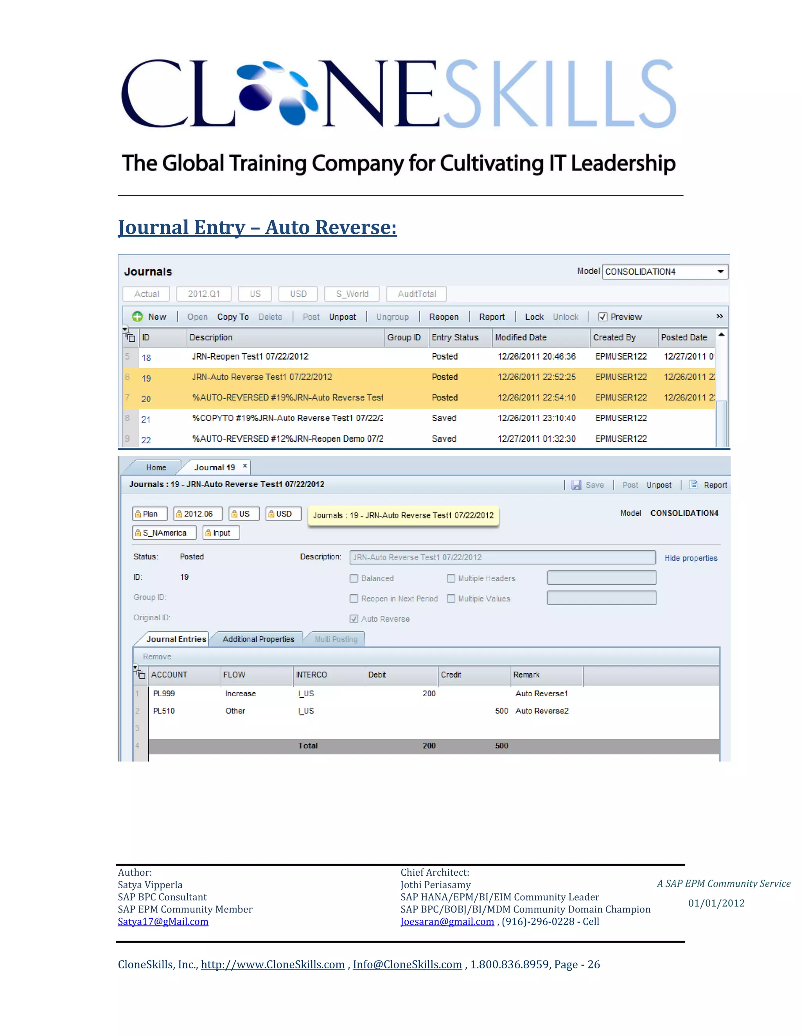This screenshot has width=801, height=1036.
Task: Open the Multi Posting tab
Action: (x=336, y=639)
